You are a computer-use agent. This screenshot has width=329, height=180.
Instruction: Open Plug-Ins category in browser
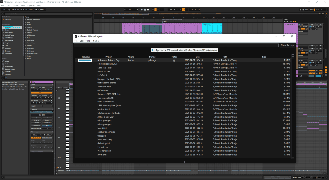coord(8,43)
